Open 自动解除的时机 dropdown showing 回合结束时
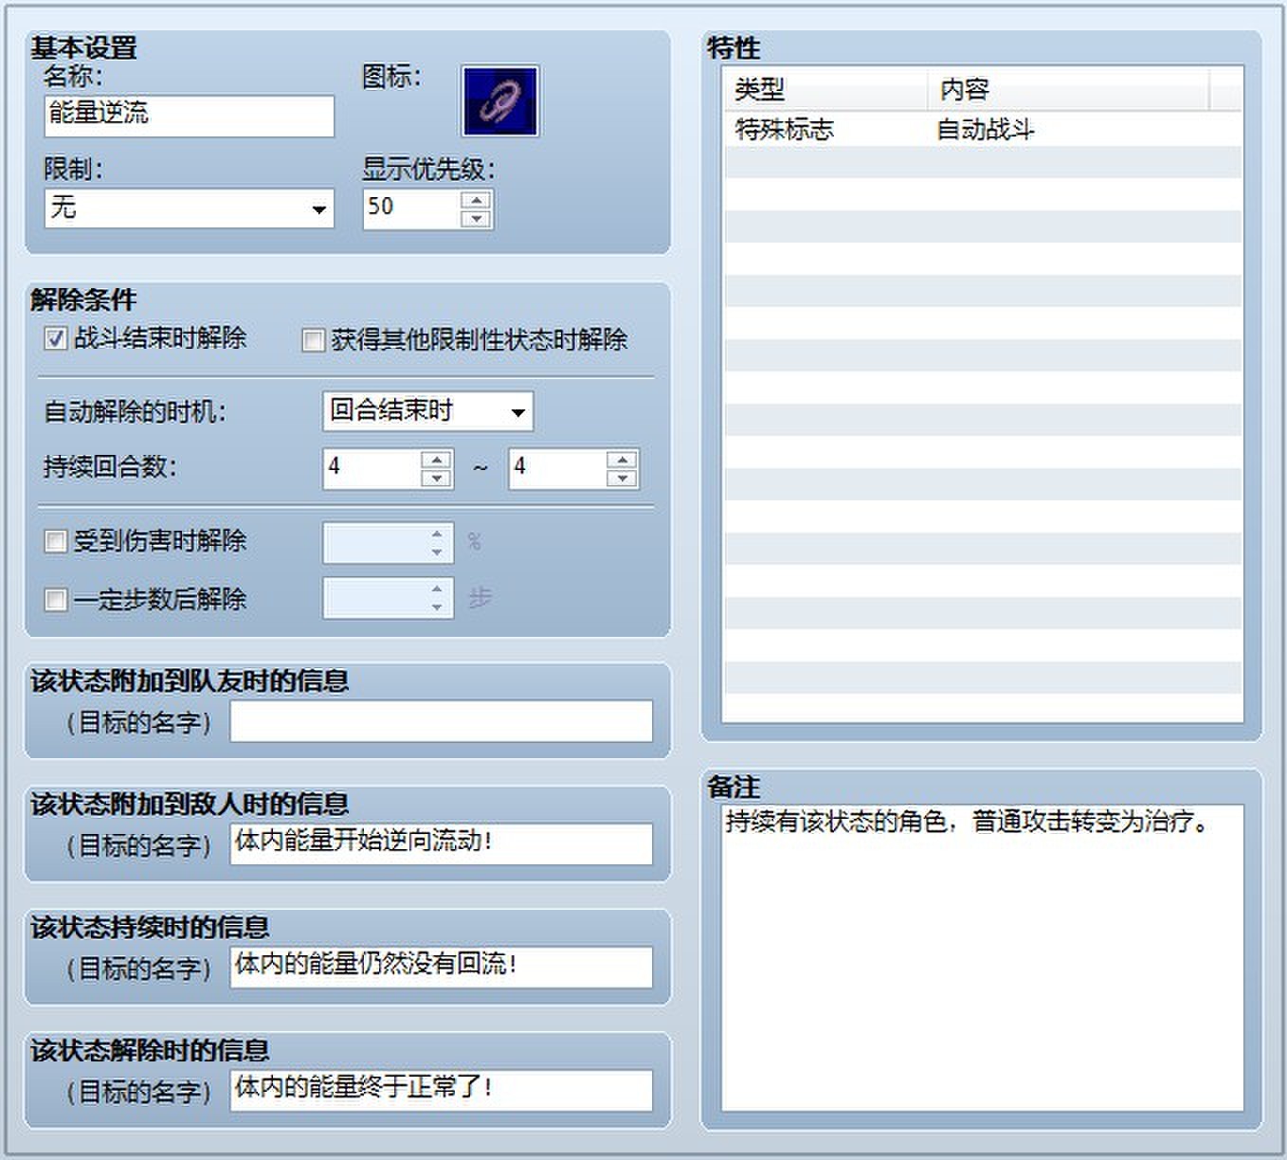 [x=427, y=411]
